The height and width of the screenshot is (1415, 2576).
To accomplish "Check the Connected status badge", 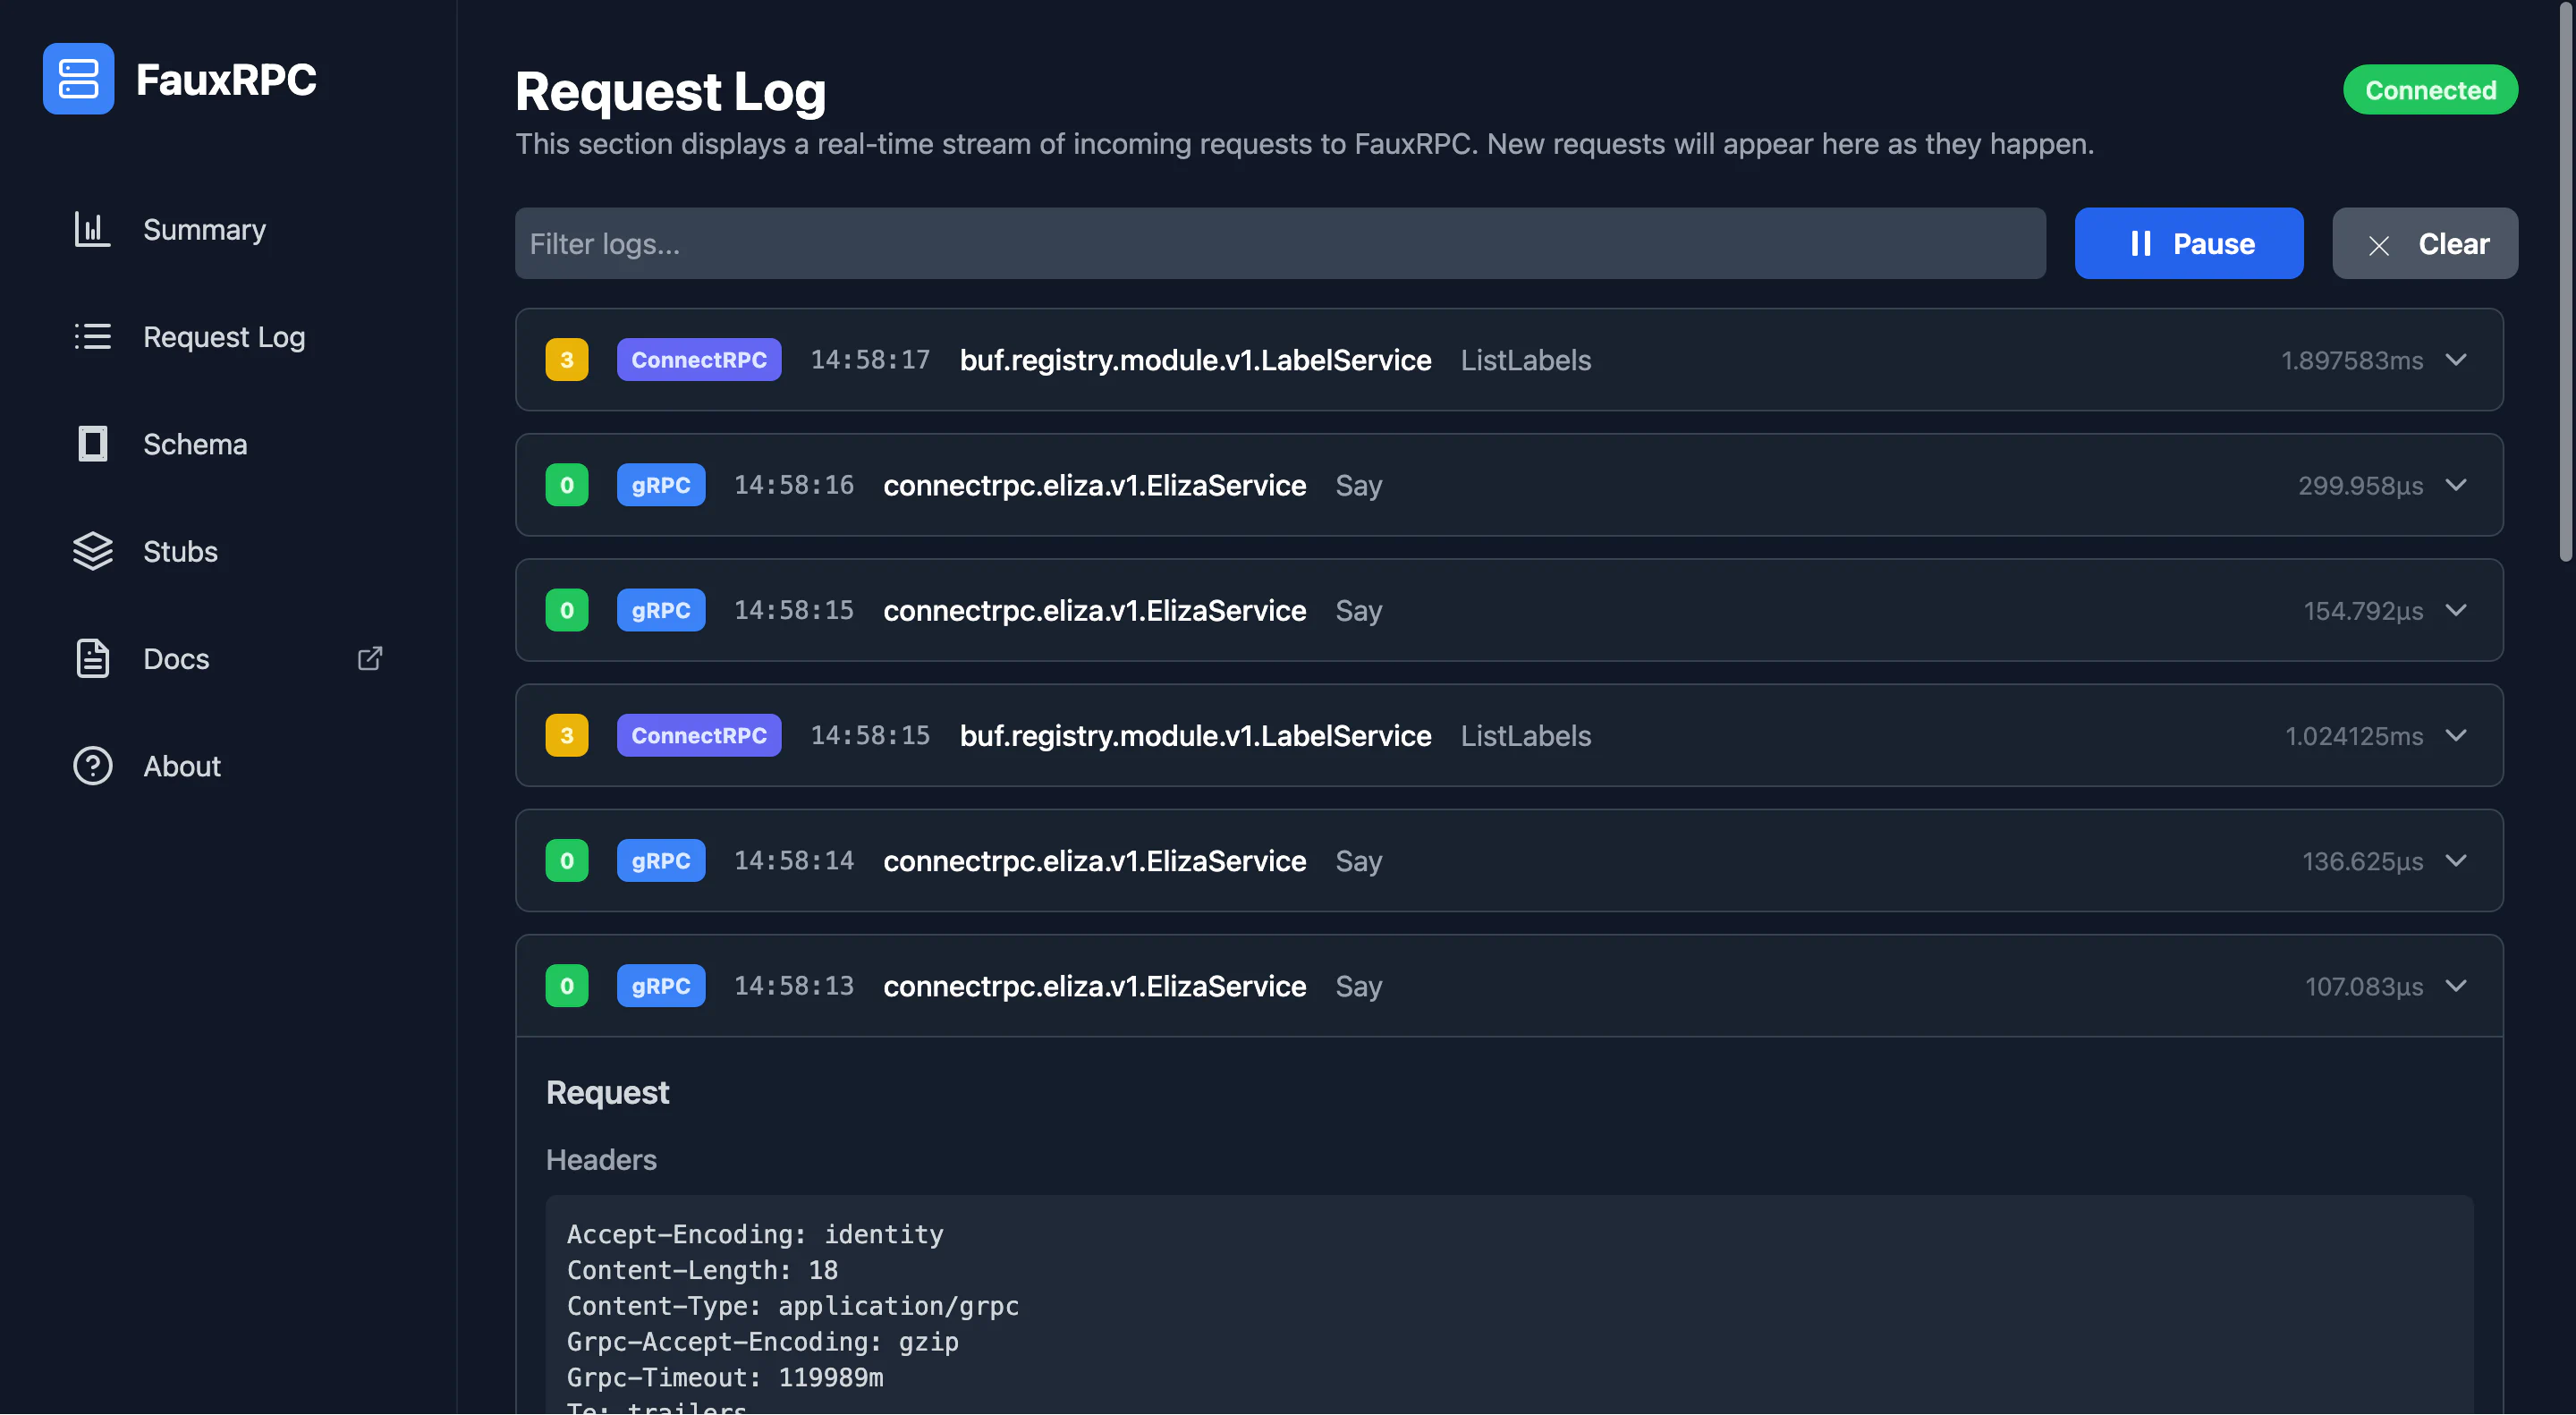I will pyautogui.click(x=2430, y=89).
